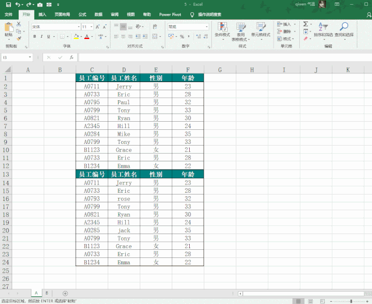Click AutoSum sigma icon
The image size is (372, 304).
pyautogui.click(x=306, y=24)
